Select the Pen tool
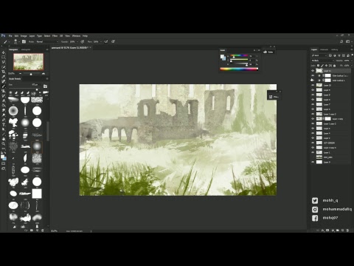The height and width of the screenshot is (266, 354). point(4,120)
